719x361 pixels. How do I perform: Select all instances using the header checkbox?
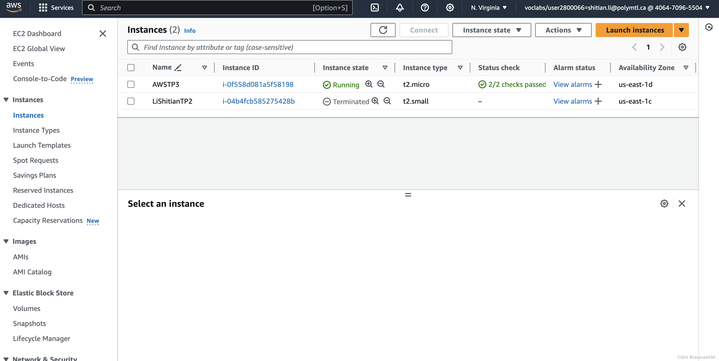coord(131,67)
